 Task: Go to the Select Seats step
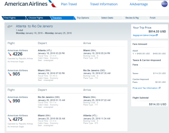107,18
